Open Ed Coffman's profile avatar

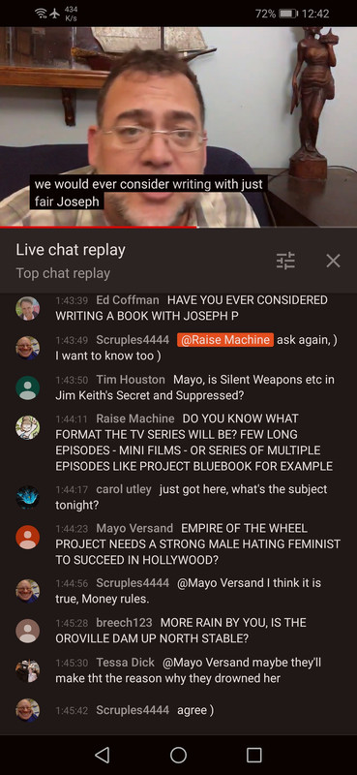pos(28,308)
